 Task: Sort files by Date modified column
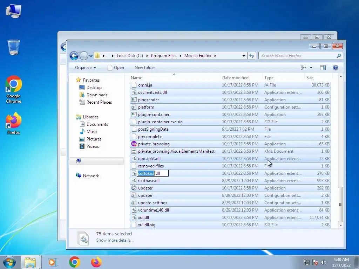241,77
